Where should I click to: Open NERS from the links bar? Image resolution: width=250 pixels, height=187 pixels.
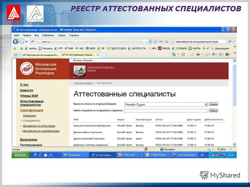91,48
